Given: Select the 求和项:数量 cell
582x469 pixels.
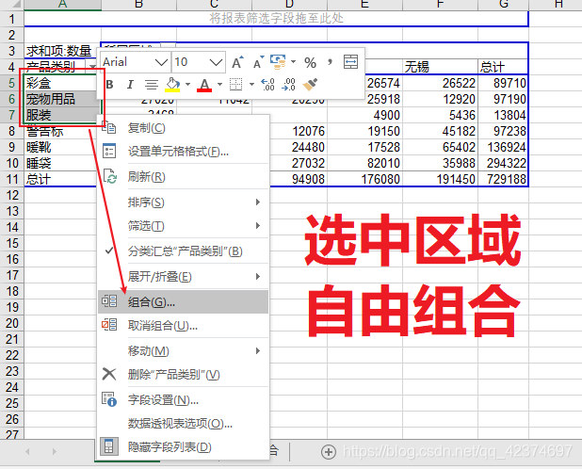Looking at the screenshot, I should pyautogui.click(x=62, y=51).
